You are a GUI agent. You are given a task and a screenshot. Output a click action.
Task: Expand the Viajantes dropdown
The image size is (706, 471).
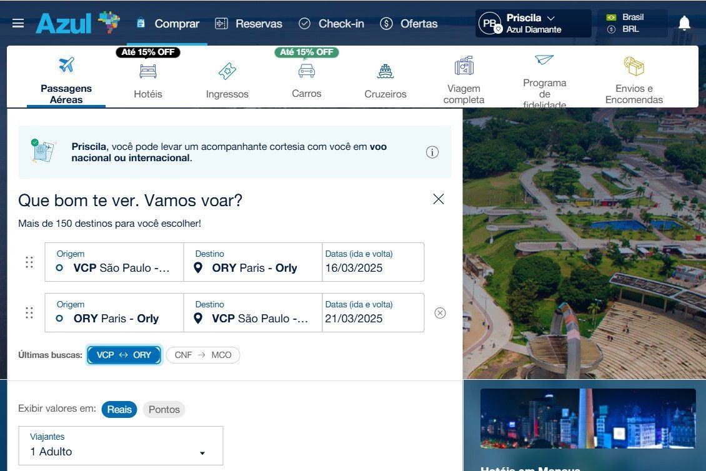[x=121, y=445]
